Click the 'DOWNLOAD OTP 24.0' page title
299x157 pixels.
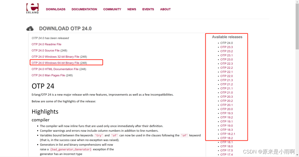[x=65, y=29]
